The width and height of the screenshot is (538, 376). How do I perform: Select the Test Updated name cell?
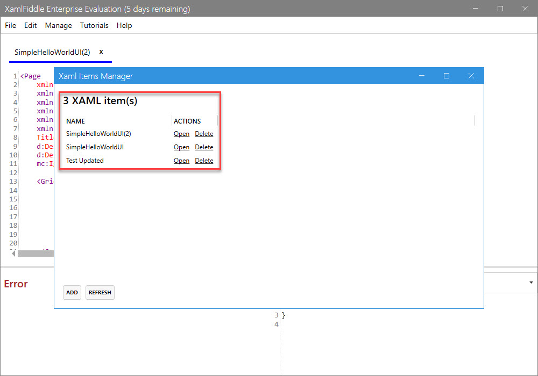[85, 160]
